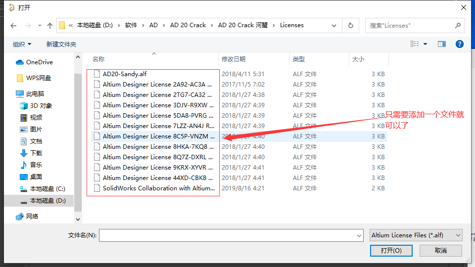Open the help icon
The width and height of the screenshot is (475, 267).
tap(460, 44)
